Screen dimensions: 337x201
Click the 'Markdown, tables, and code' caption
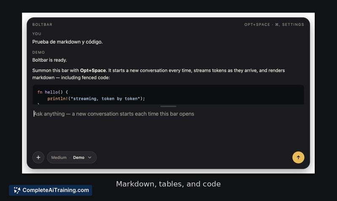pos(168,184)
